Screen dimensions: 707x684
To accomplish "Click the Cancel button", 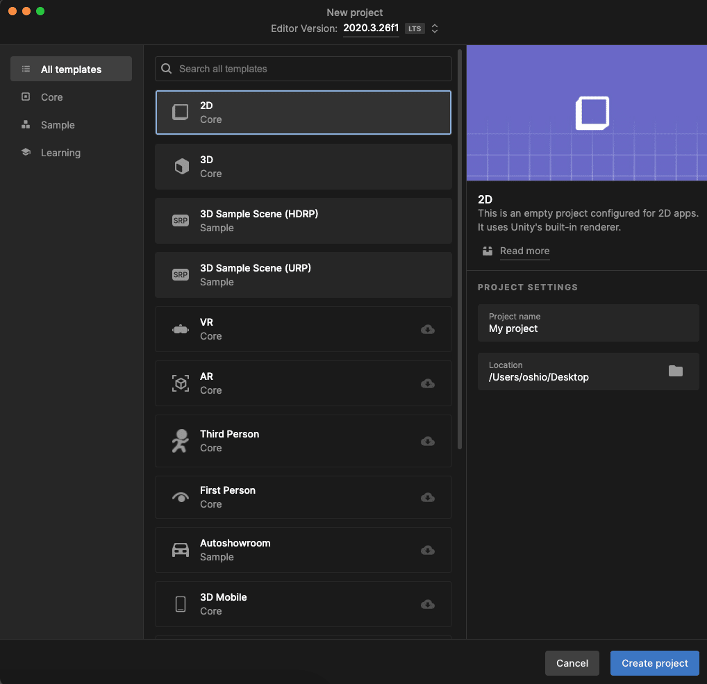I will click(x=572, y=662).
